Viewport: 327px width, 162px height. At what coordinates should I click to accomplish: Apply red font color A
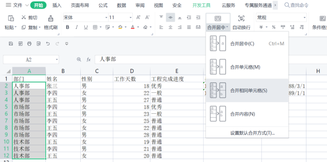[x=133, y=27]
